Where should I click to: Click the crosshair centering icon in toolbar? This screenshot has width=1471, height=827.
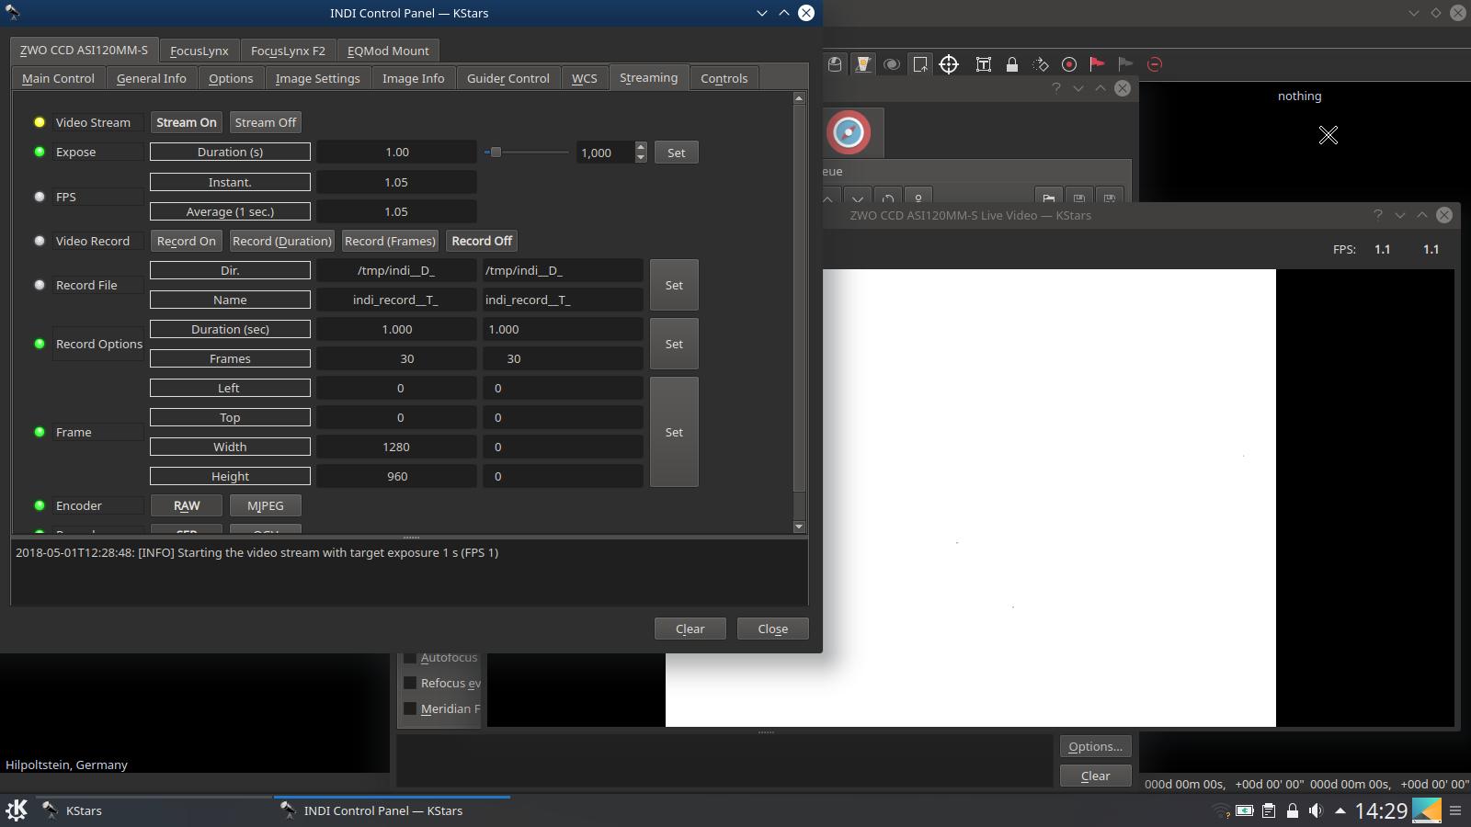tap(949, 64)
